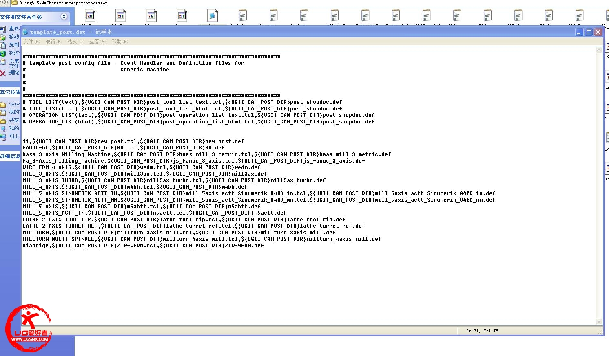
Task: Open the resource folder icon in 其它位置
Action: coord(3,105)
